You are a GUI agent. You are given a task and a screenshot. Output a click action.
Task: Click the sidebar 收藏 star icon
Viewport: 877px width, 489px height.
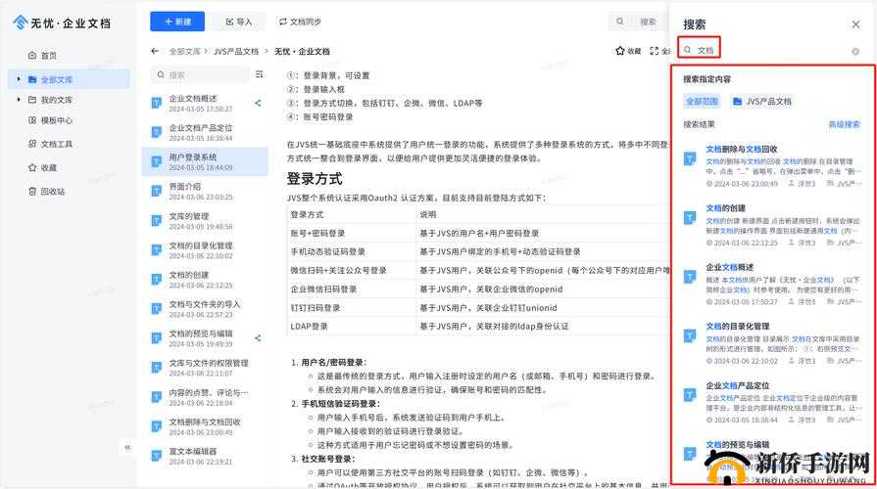(x=32, y=167)
